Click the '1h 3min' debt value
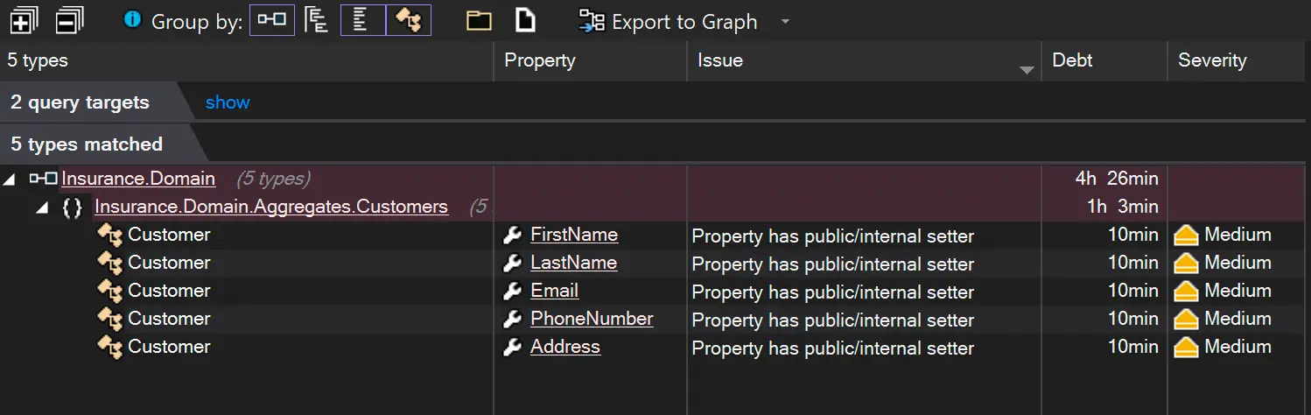This screenshot has width=1311, height=415. click(1123, 207)
